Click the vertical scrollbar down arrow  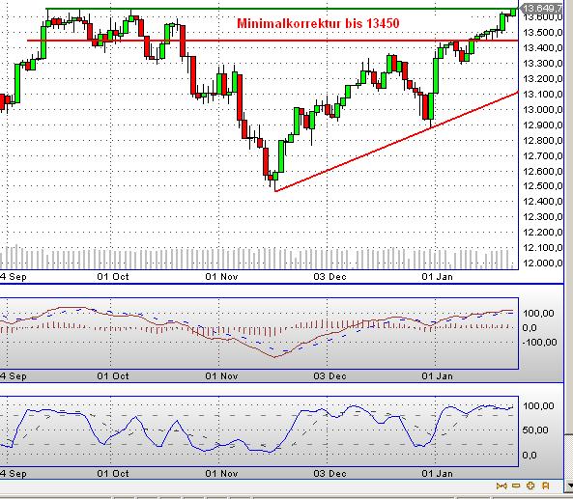point(568,486)
